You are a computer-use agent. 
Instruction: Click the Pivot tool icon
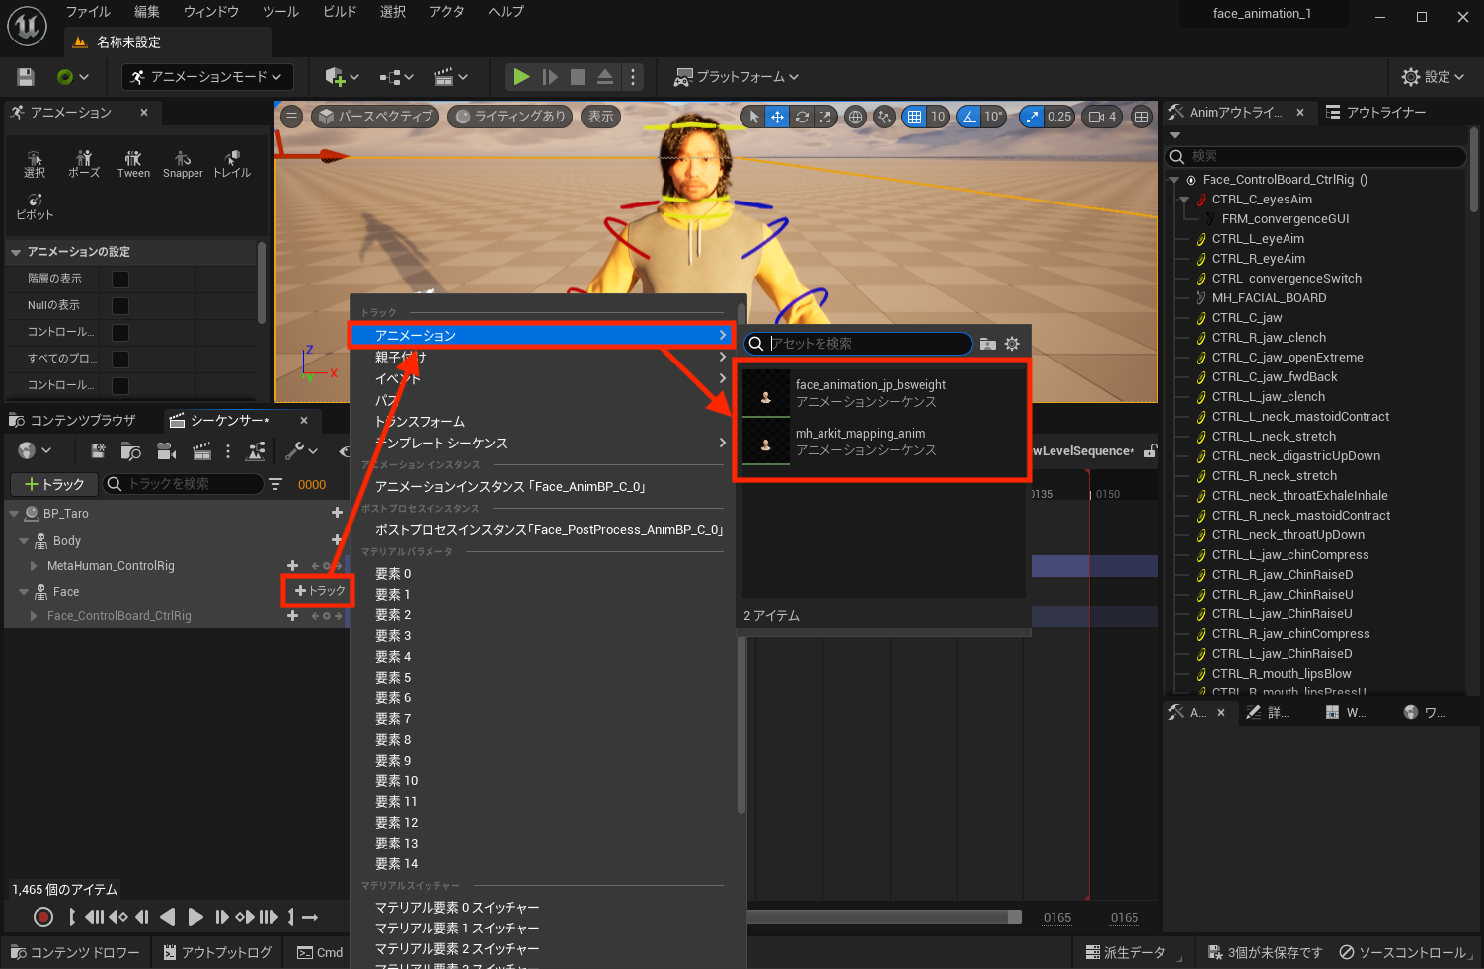[x=35, y=205]
